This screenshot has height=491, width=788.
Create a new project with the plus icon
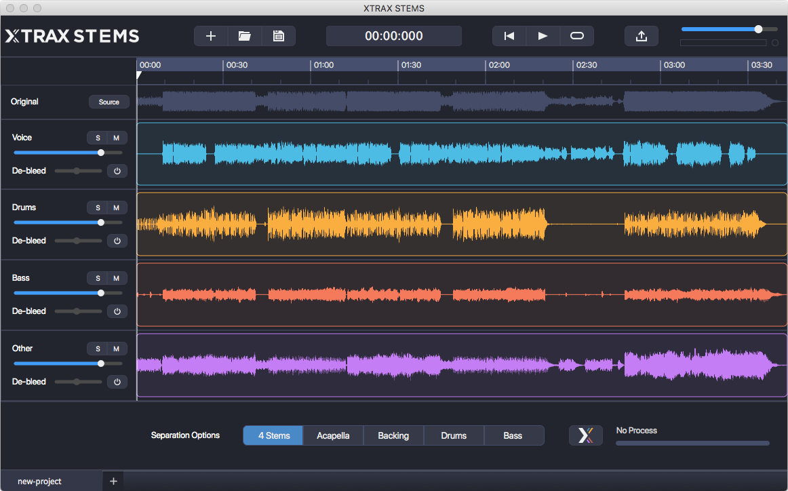[210, 35]
